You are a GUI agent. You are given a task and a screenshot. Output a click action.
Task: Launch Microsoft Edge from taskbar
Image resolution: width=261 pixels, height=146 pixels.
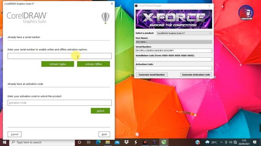[x=98, y=142]
